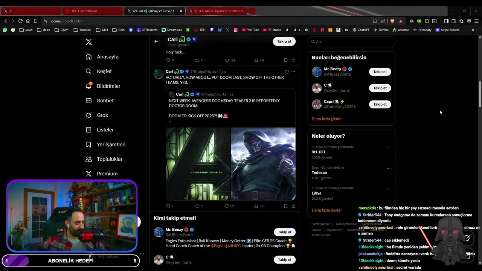This screenshot has height=271, width=482.
Task: Open Keşfet in the sidebar
Action: click(x=99, y=71)
